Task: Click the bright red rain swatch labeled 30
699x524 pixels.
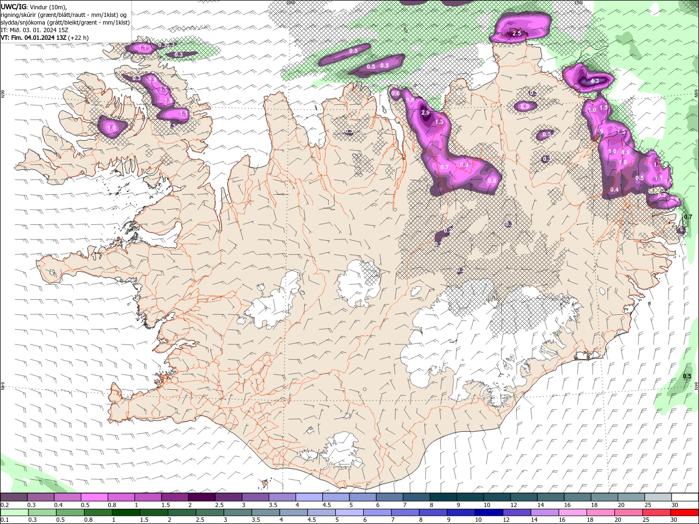Action: 685,512
